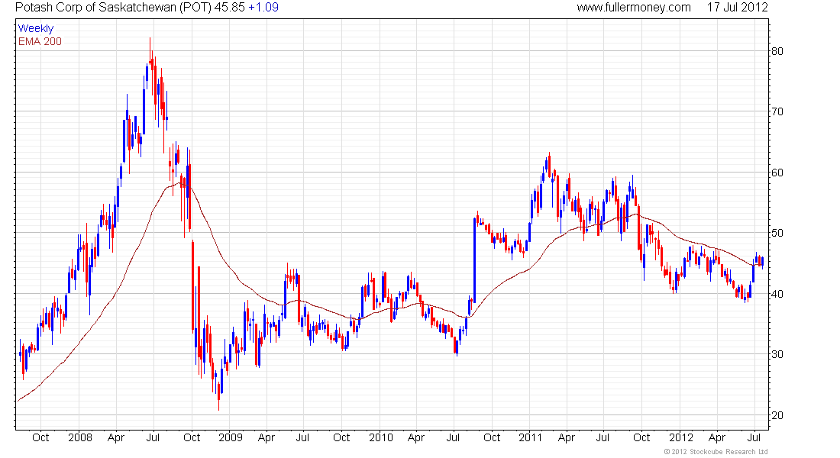Click the 60 price axis label
Screen dimensions: 840x458
[777, 173]
